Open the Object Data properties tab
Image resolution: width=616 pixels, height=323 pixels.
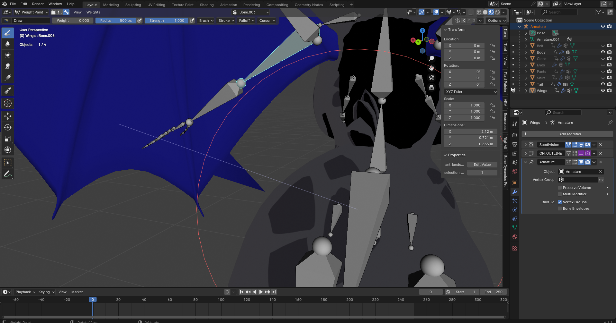[x=515, y=228]
